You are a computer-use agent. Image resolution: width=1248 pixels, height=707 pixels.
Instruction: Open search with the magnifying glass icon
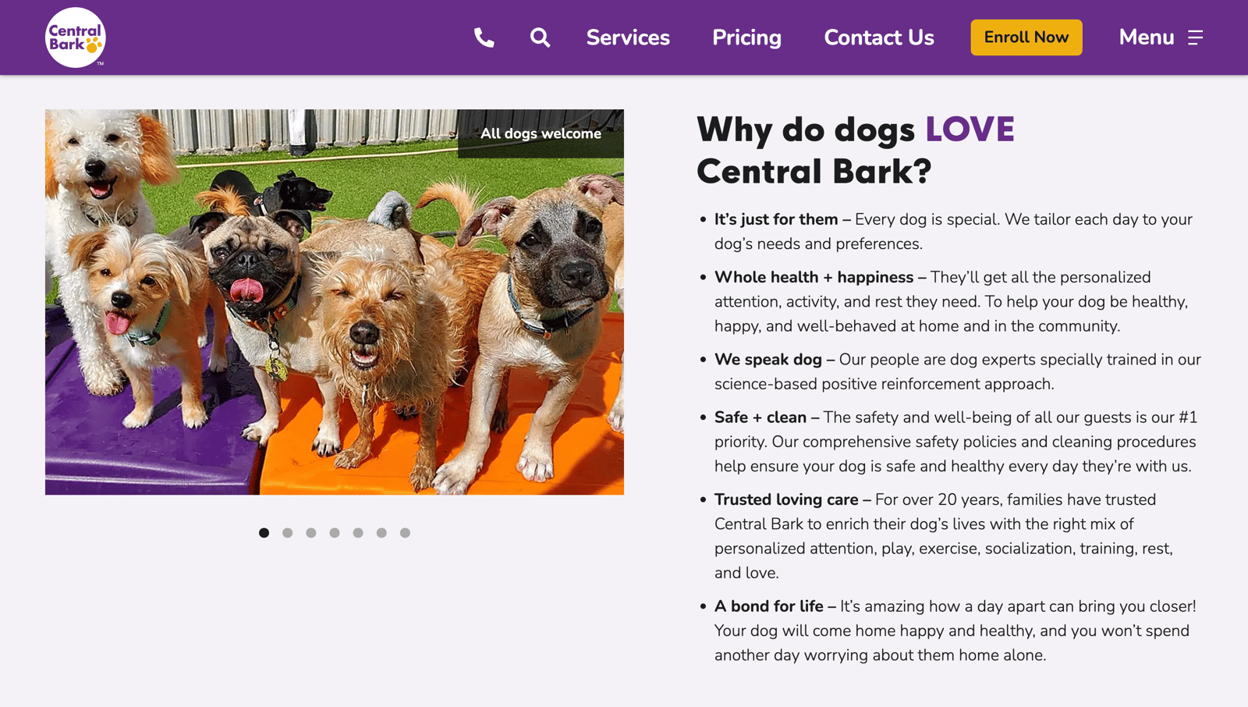pyautogui.click(x=539, y=37)
